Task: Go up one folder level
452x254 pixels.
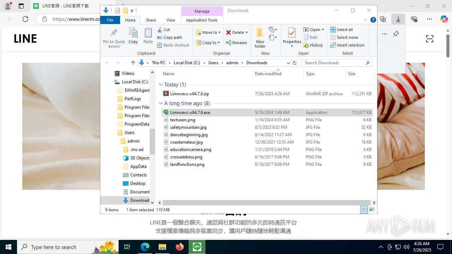Action: tap(133, 63)
